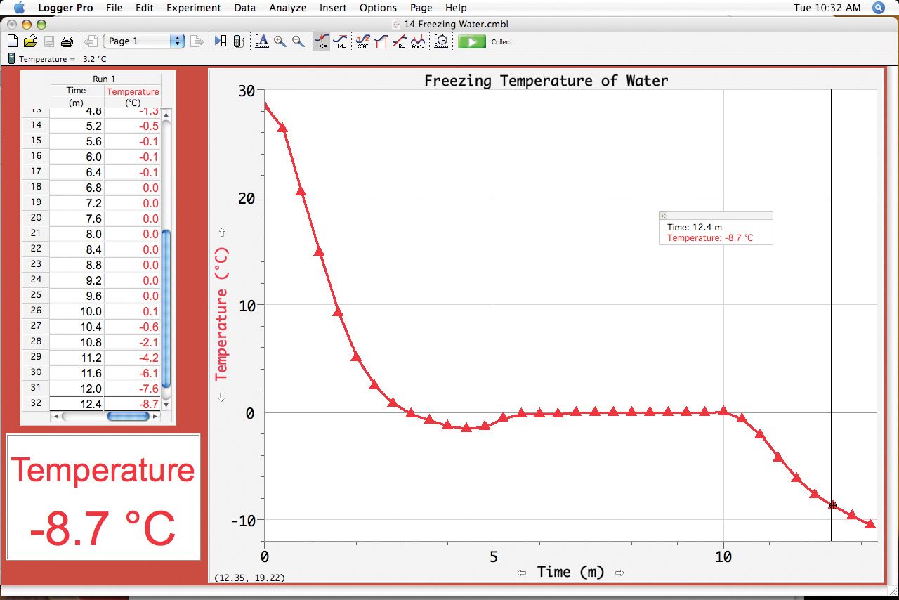Open the Statistics tool
Screen dimensions: 899x600
(x=362, y=41)
